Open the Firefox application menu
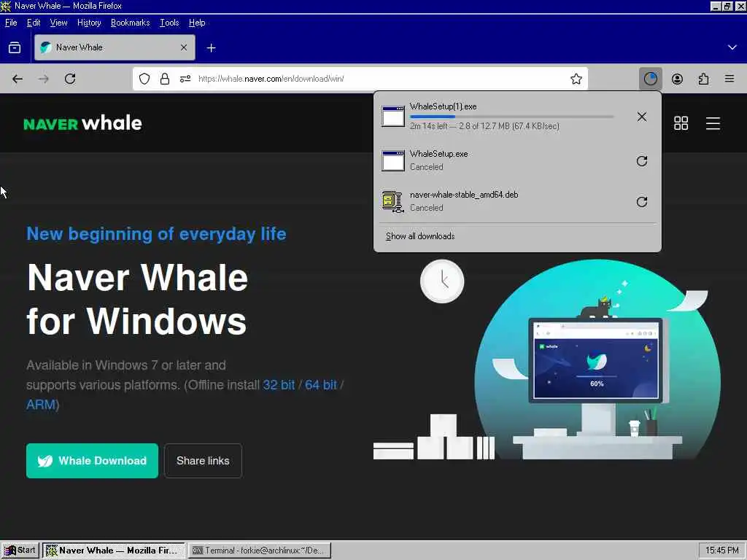Viewport: 747px width, 560px height. [729, 79]
